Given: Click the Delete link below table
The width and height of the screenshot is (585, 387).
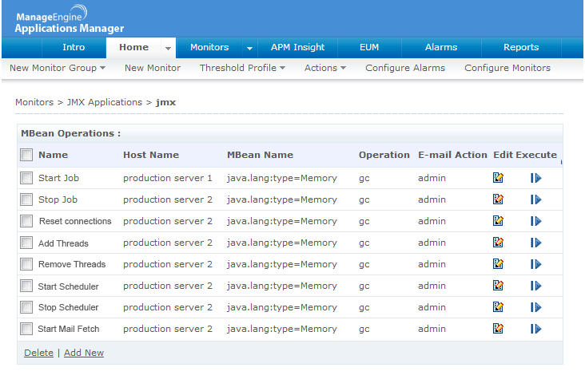Looking at the screenshot, I should click(38, 353).
